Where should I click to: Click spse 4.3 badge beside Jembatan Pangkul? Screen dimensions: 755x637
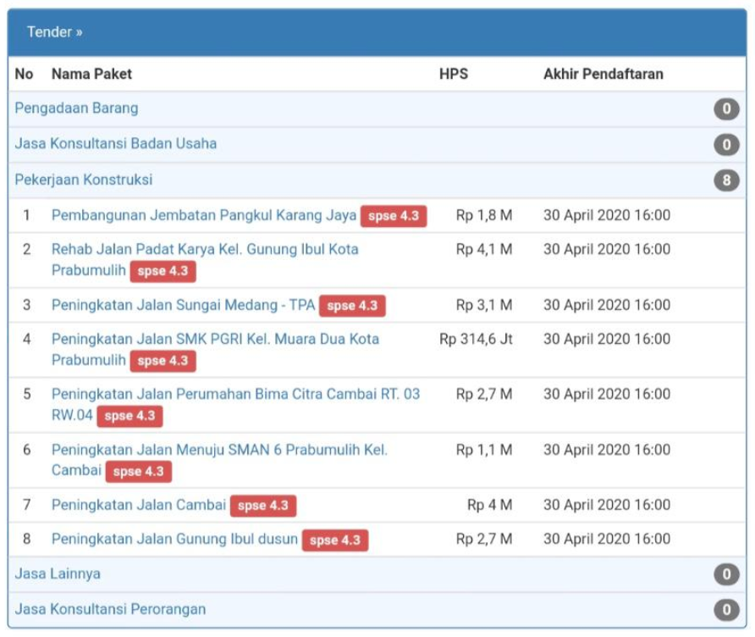[x=394, y=216]
